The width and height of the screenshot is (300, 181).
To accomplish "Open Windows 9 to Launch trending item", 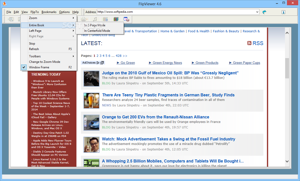I will click(x=49, y=84).
